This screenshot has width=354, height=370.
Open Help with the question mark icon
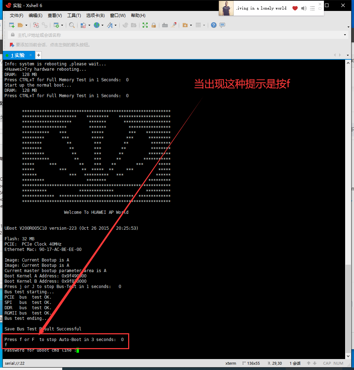pyautogui.click(x=213, y=25)
